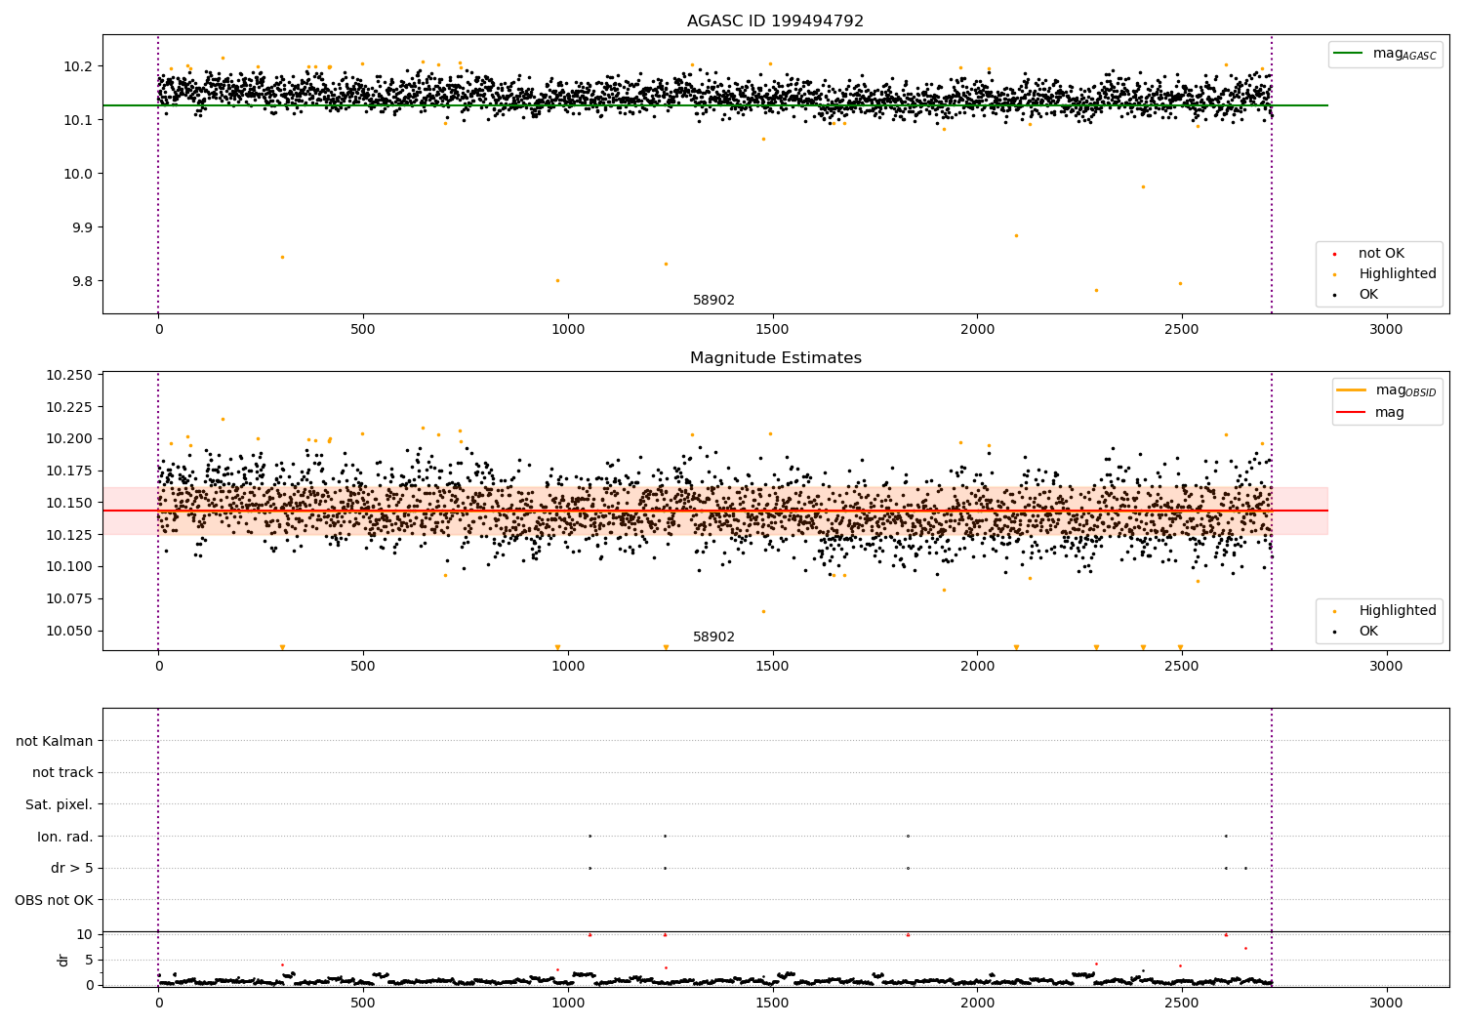The width and height of the screenshot is (1464, 1025).
Task: Click the "1500" x-tick under the bottom plot
Action: point(772,1003)
